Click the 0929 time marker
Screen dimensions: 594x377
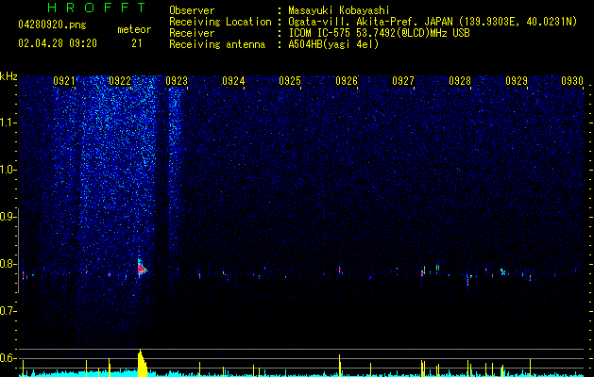517,81
